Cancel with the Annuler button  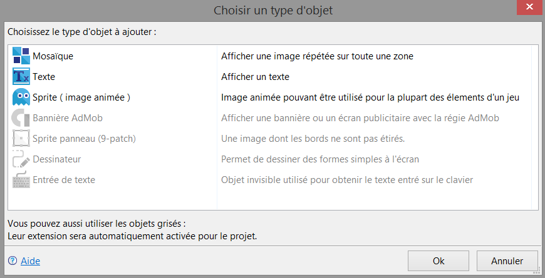point(507,261)
